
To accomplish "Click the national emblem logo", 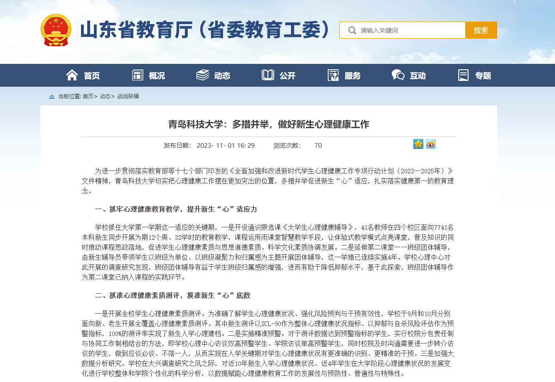I will coord(56,30).
